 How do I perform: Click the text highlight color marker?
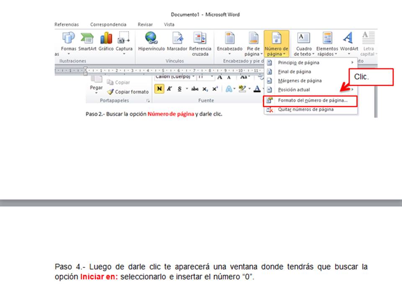point(242,89)
